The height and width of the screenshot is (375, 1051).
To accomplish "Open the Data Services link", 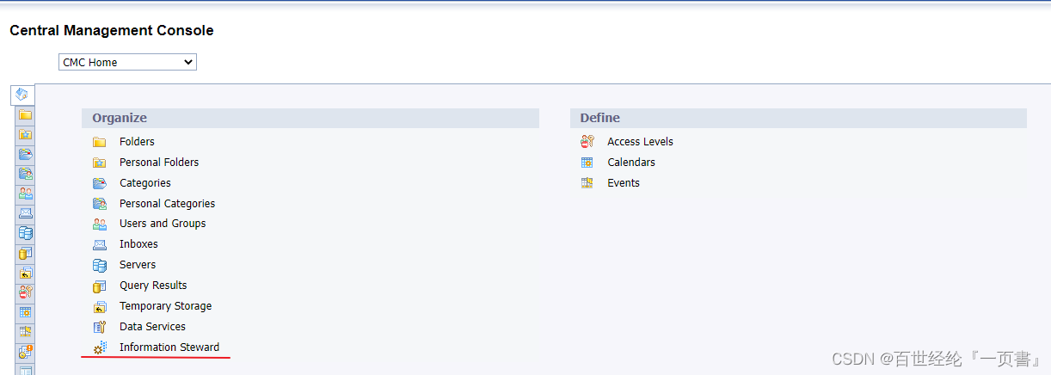I will (152, 327).
